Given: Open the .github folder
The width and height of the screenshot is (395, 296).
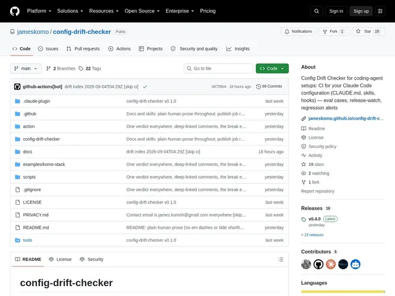Looking at the screenshot, I should pyautogui.click(x=30, y=113).
